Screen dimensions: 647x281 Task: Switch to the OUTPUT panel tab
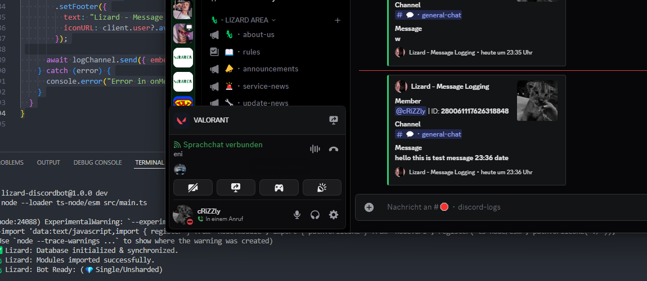48,162
